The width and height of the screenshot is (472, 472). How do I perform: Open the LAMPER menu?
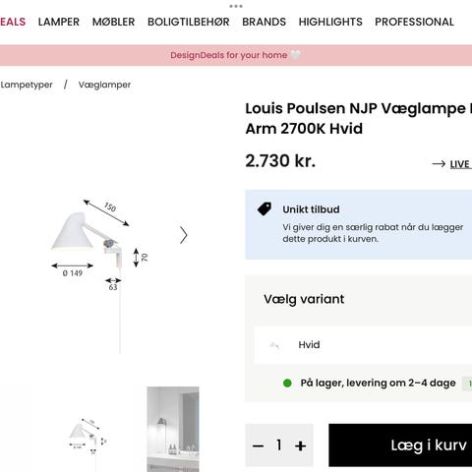[59, 22]
